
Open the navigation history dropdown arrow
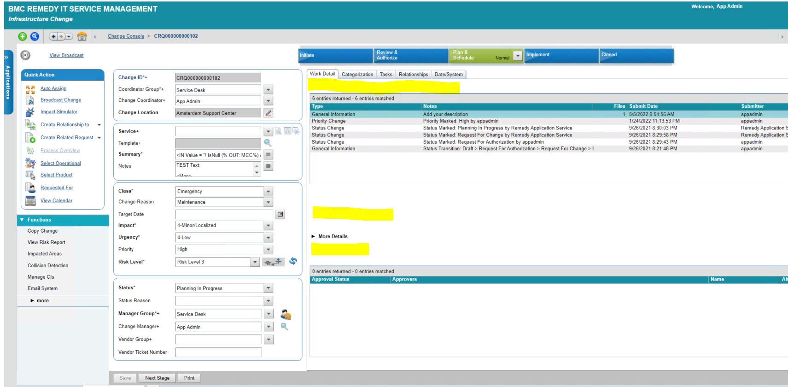(x=69, y=36)
